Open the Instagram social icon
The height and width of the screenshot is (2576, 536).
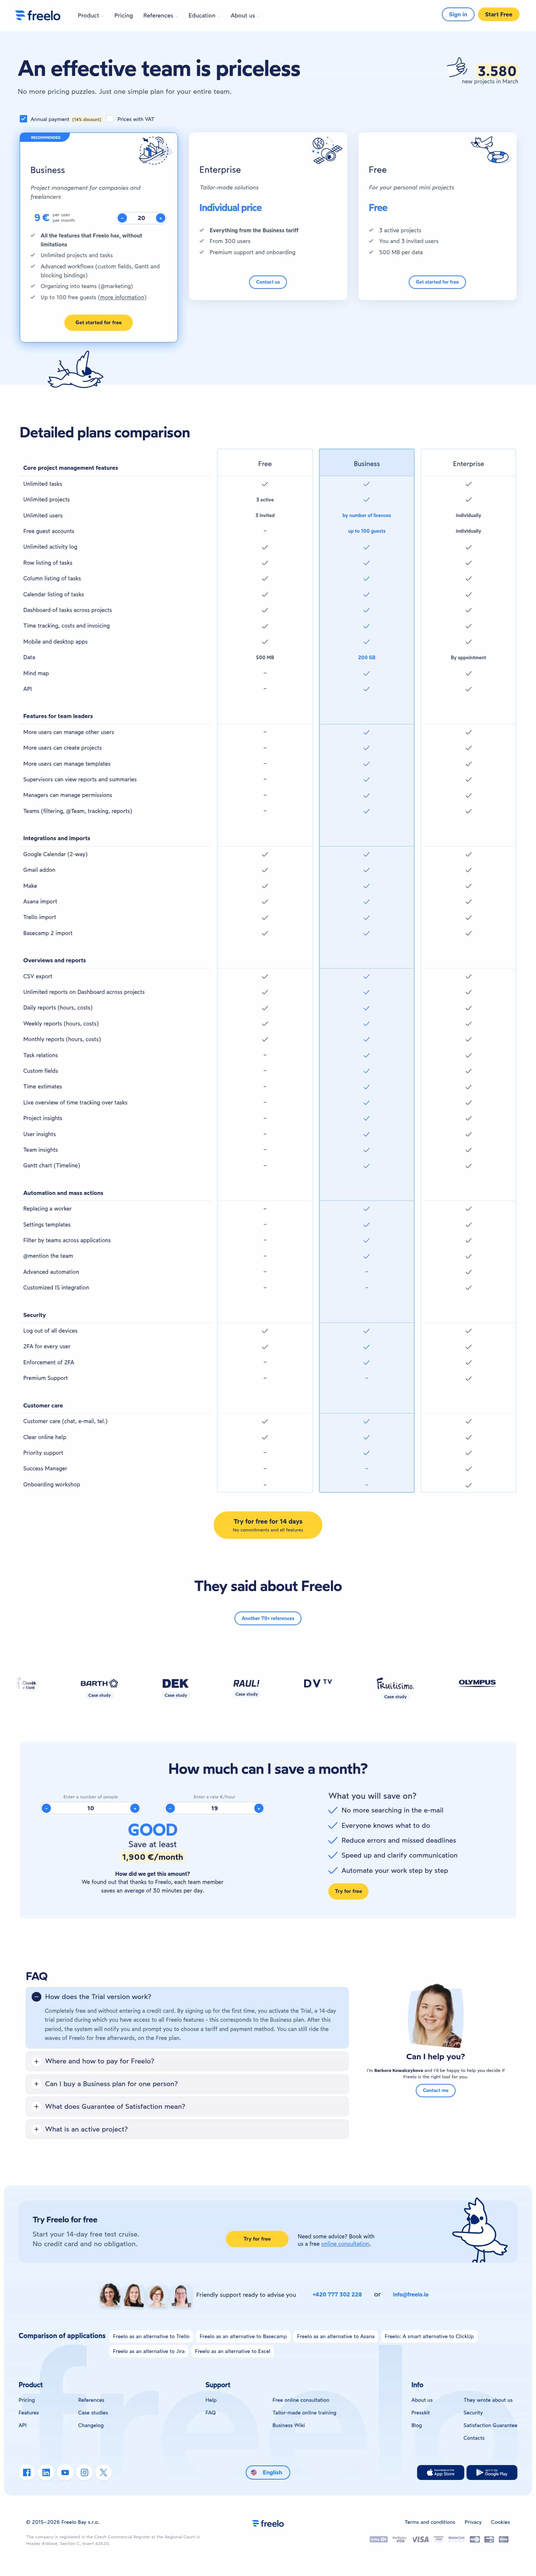(x=84, y=2472)
